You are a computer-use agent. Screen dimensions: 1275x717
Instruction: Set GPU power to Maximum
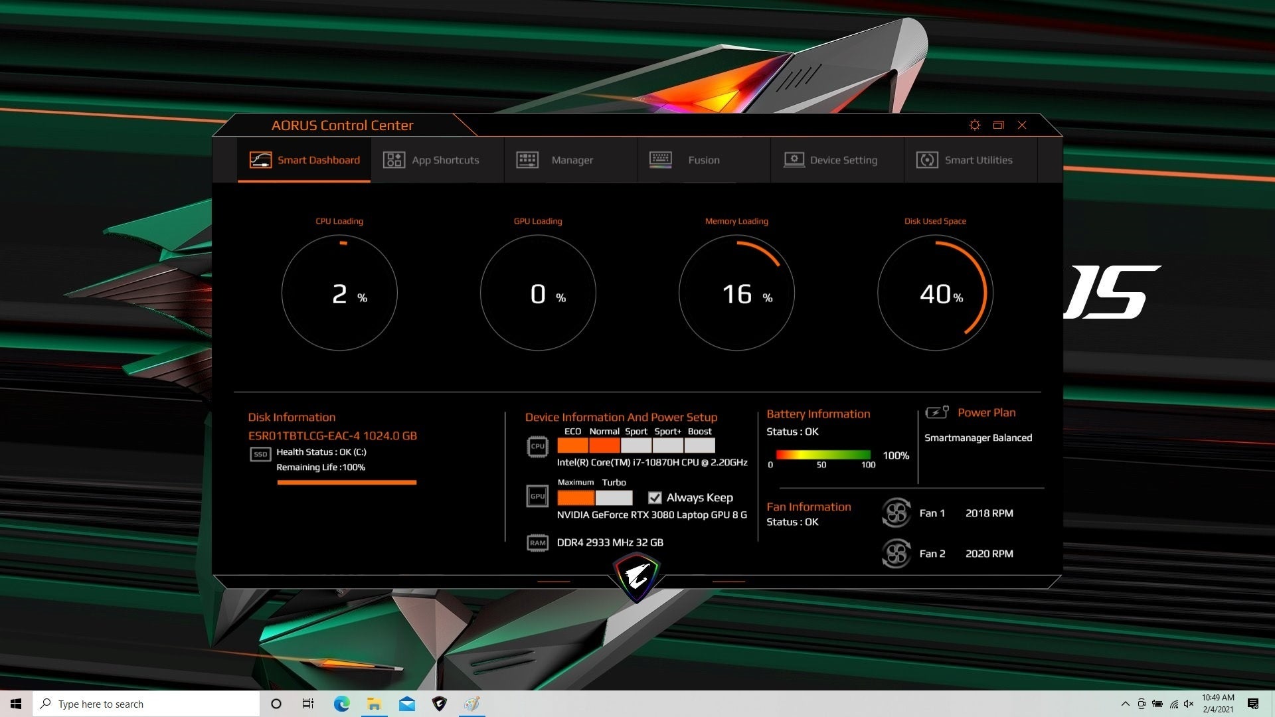[576, 497]
